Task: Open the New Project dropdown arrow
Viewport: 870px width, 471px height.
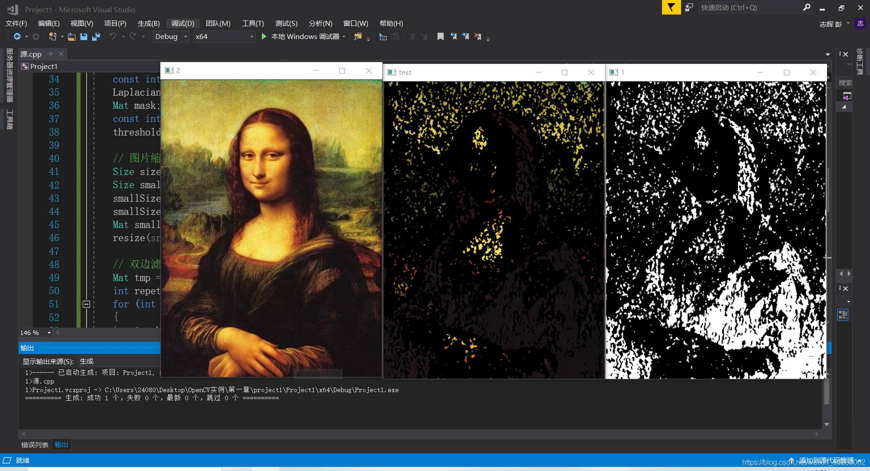Action: tap(62, 37)
